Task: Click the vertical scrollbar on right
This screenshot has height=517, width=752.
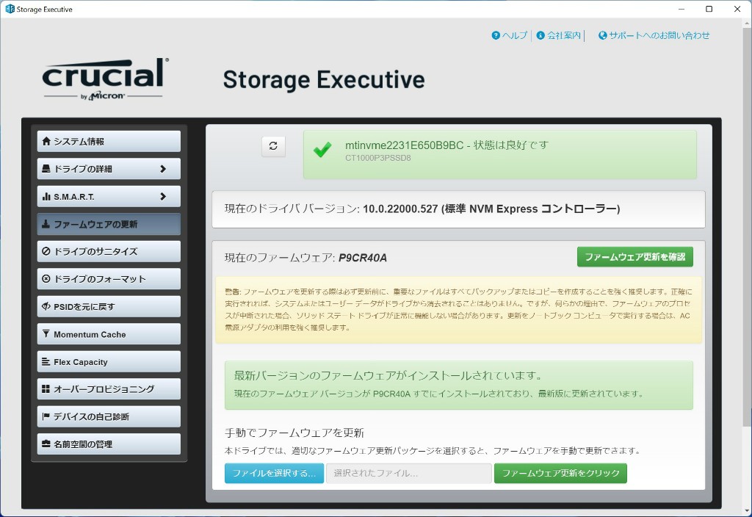Action: [746, 220]
